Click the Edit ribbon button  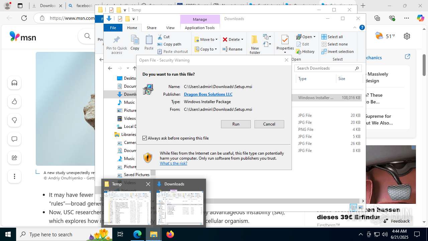pos(303,44)
